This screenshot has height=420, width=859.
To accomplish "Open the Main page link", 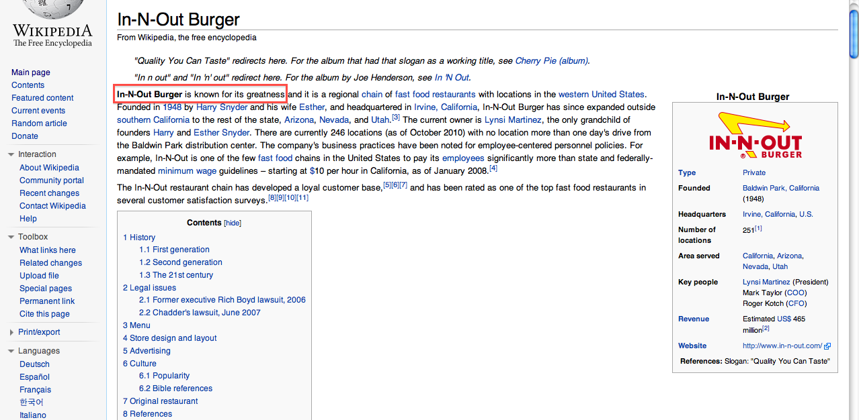I will click(31, 72).
